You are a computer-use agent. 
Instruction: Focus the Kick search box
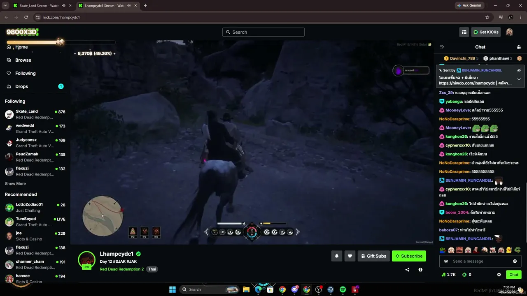[x=263, y=32]
